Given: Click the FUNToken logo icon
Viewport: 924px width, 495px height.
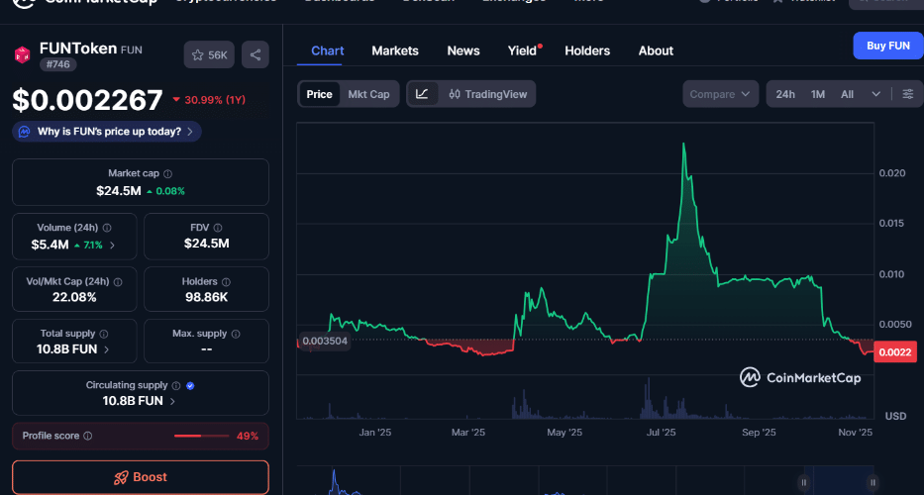Looking at the screenshot, I should [22, 54].
